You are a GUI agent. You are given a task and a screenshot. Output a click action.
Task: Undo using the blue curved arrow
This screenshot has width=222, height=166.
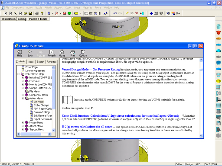pos(115,13)
